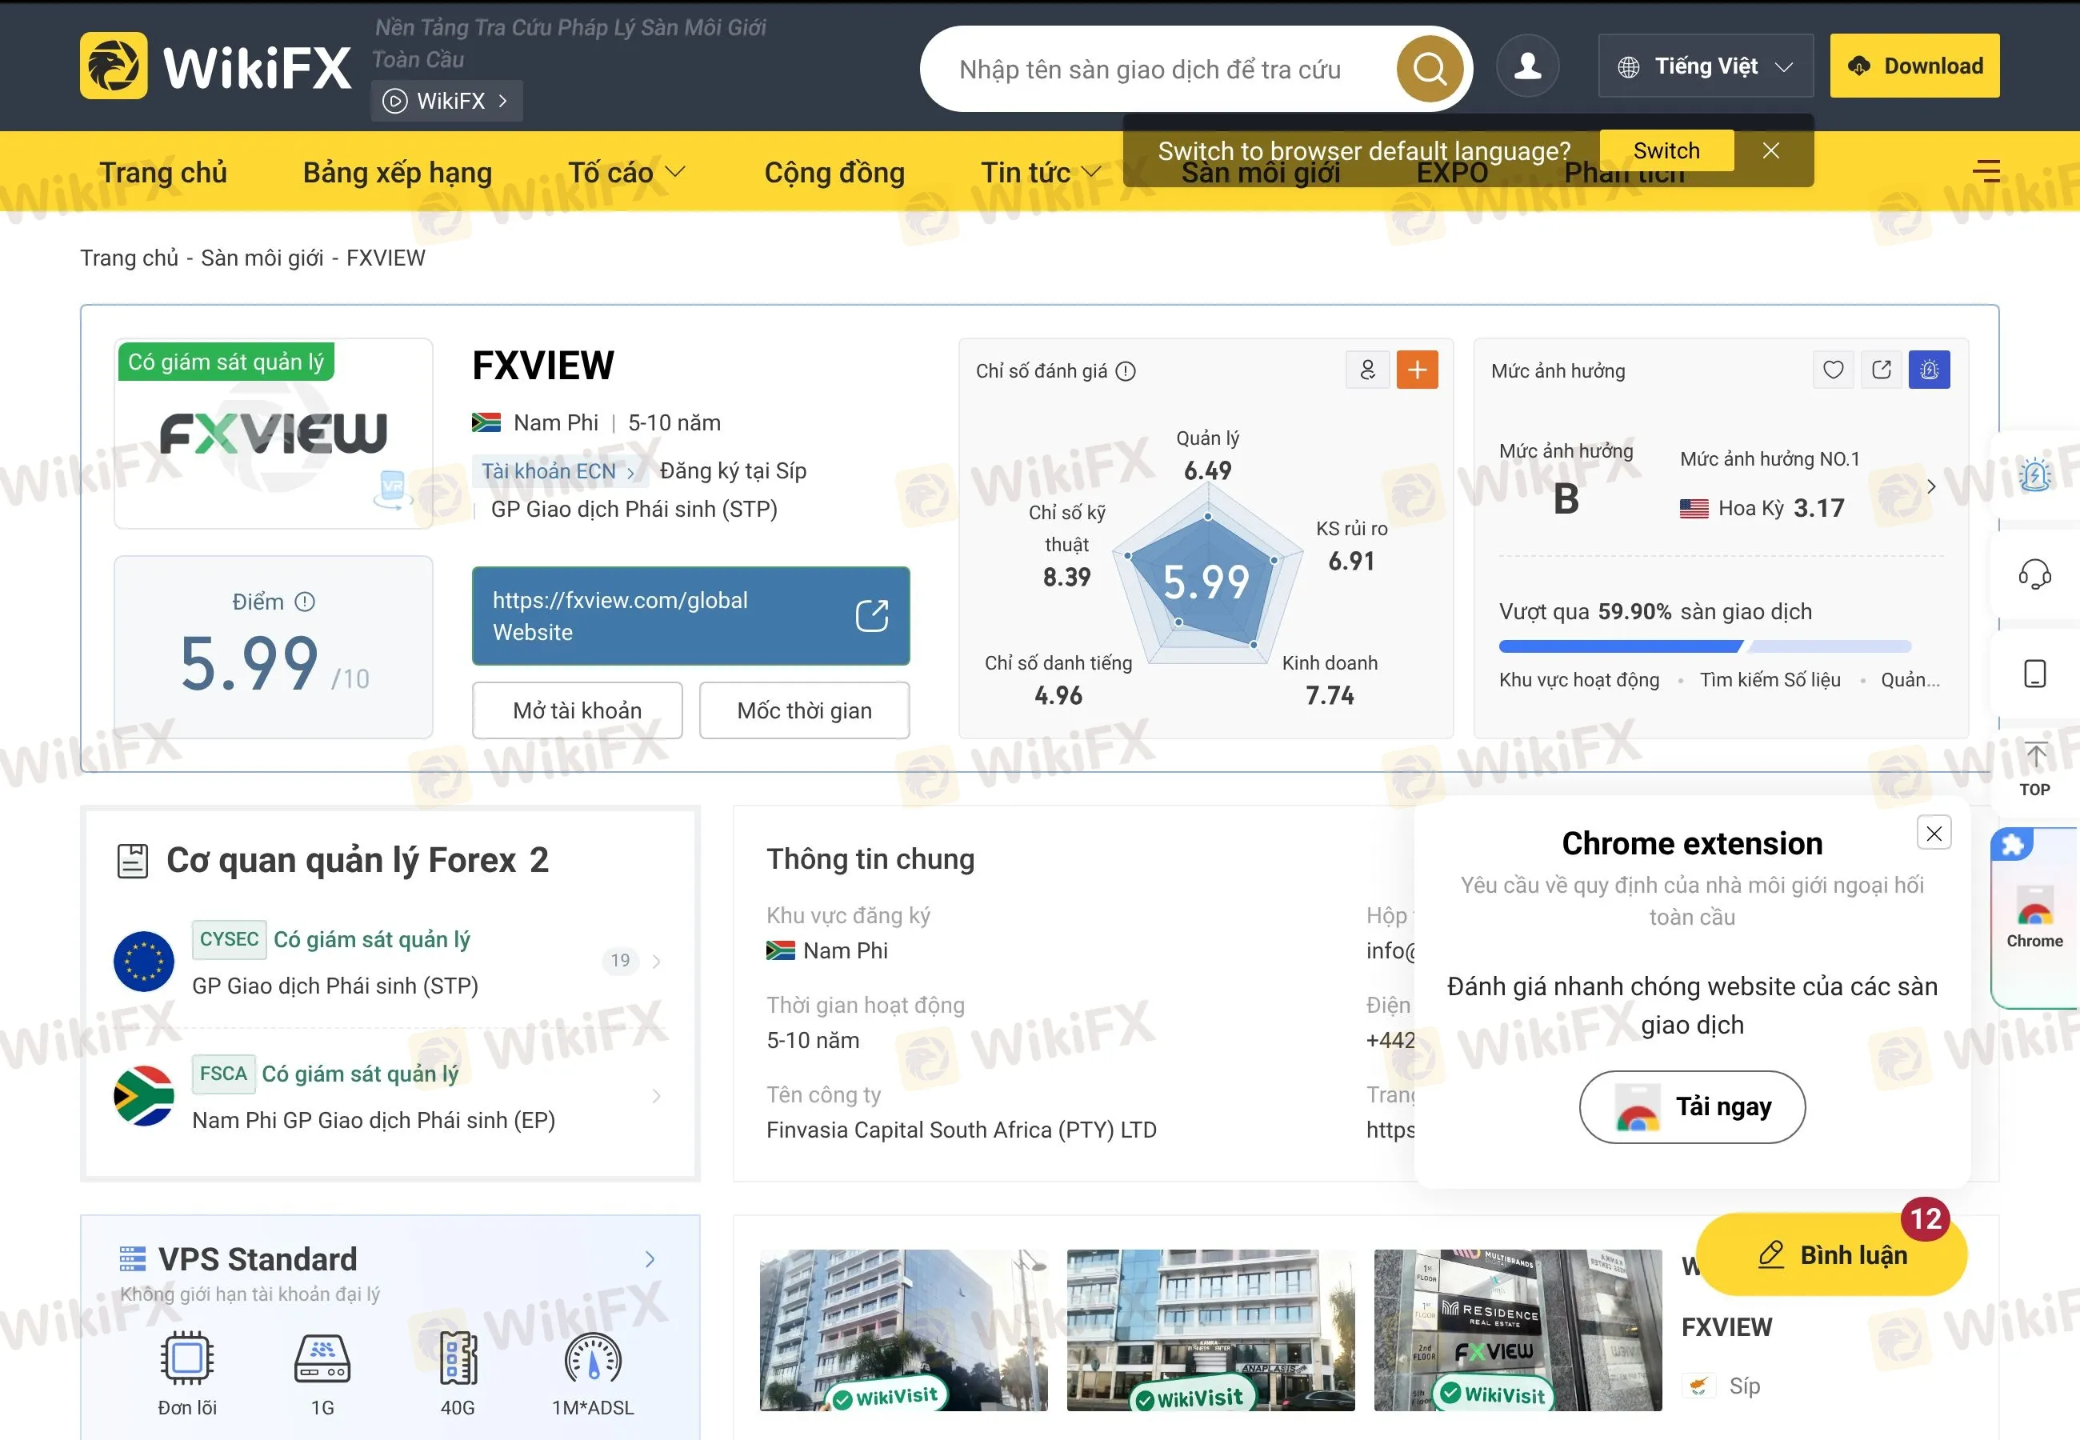Viewport: 2080px width, 1440px height.
Task: Click the share icon in influence panel
Action: [x=1882, y=370]
